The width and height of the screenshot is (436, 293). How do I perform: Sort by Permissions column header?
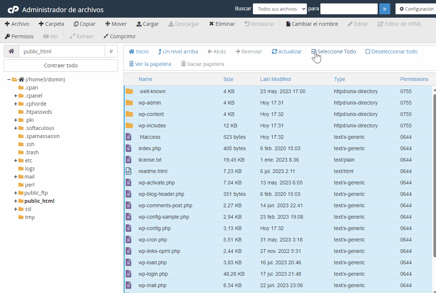(x=414, y=79)
